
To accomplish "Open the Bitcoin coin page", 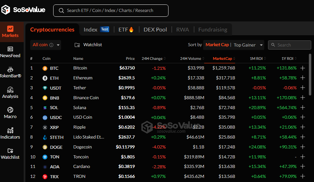I will (80, 68).
